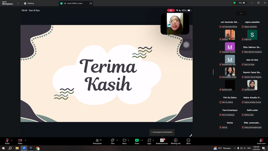Click the green encryption shield icon
Image resolution: width=268 pixels, height=151 pixels.
(x=234, y=3)
